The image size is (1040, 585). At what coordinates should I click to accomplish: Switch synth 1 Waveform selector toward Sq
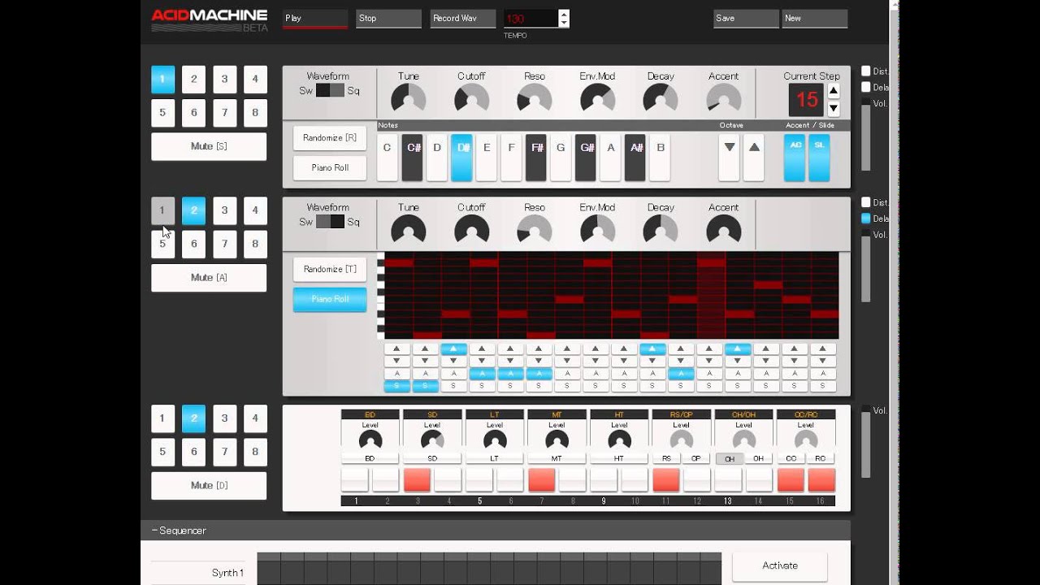pyautogui.click(x=337, y=90)
